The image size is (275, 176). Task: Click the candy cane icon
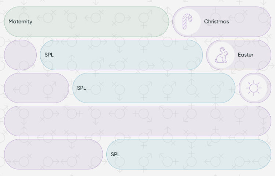click(x=187, y=22)
